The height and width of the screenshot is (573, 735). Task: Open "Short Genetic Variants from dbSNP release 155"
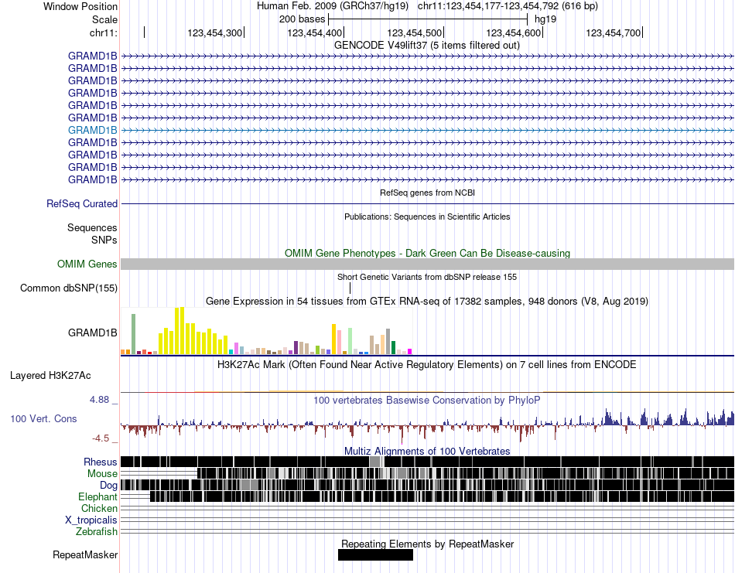click(426, 277)
